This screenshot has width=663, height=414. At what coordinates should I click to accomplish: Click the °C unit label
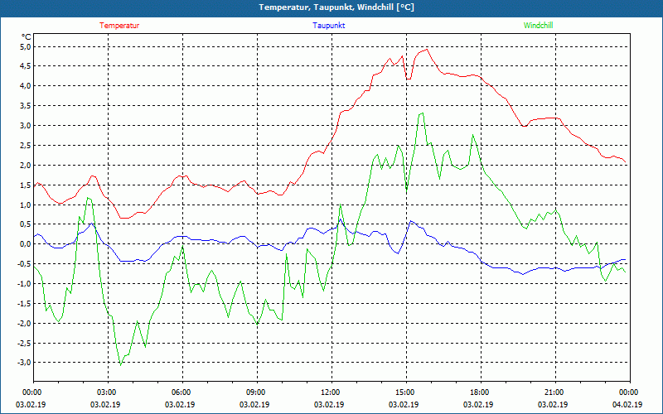coord(27,37)
